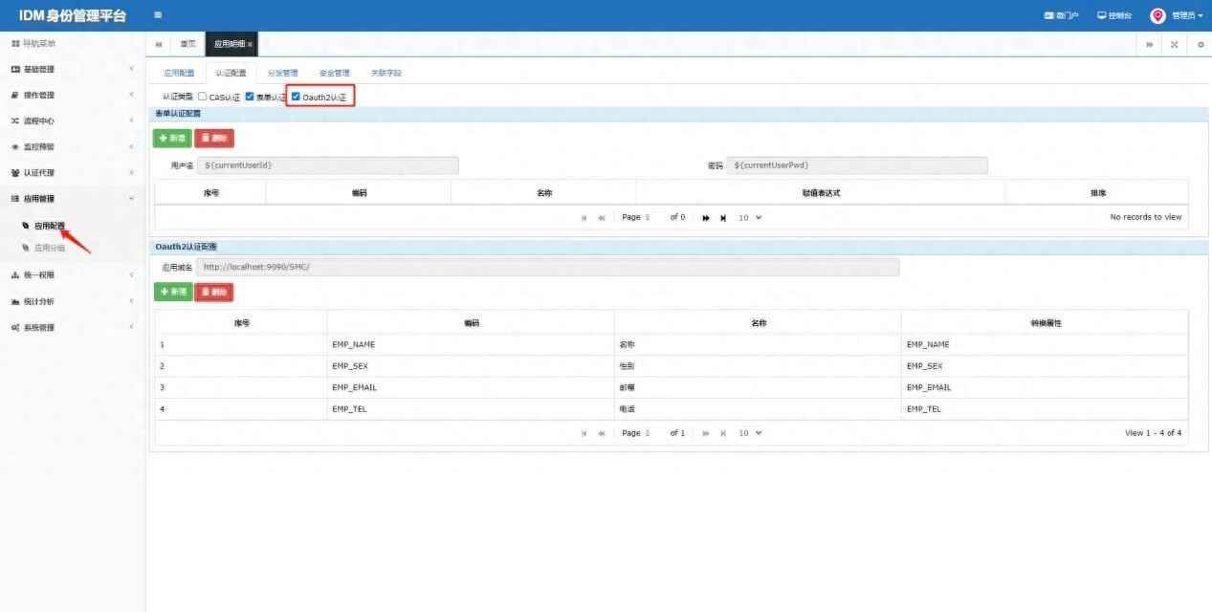Click the 认证代理 users icon
Image resolution: width=1212 pixels, height=612 pixels.
[15, 173]
